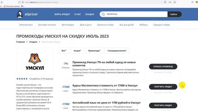Click the Найти search button
This screenshot has width=198, height=111.
coord(174,14)
